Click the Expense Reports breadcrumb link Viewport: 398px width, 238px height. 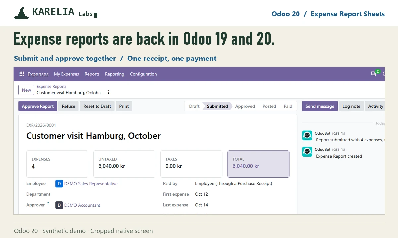(x=51, y=86)
